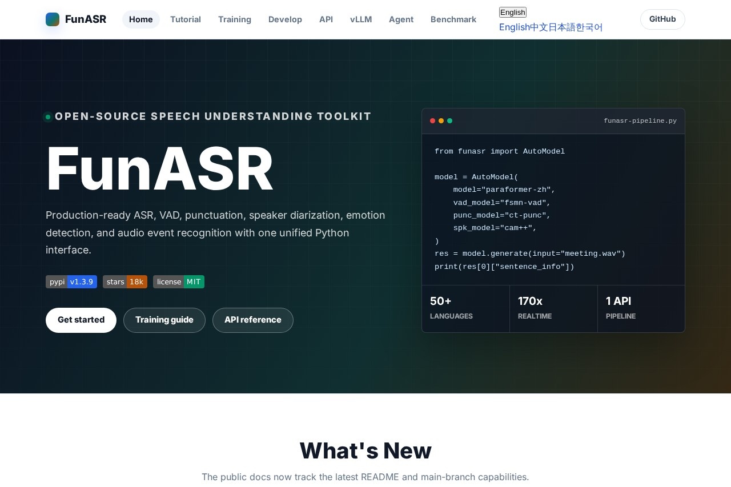Click the "What's New" heading

(365, 451)
